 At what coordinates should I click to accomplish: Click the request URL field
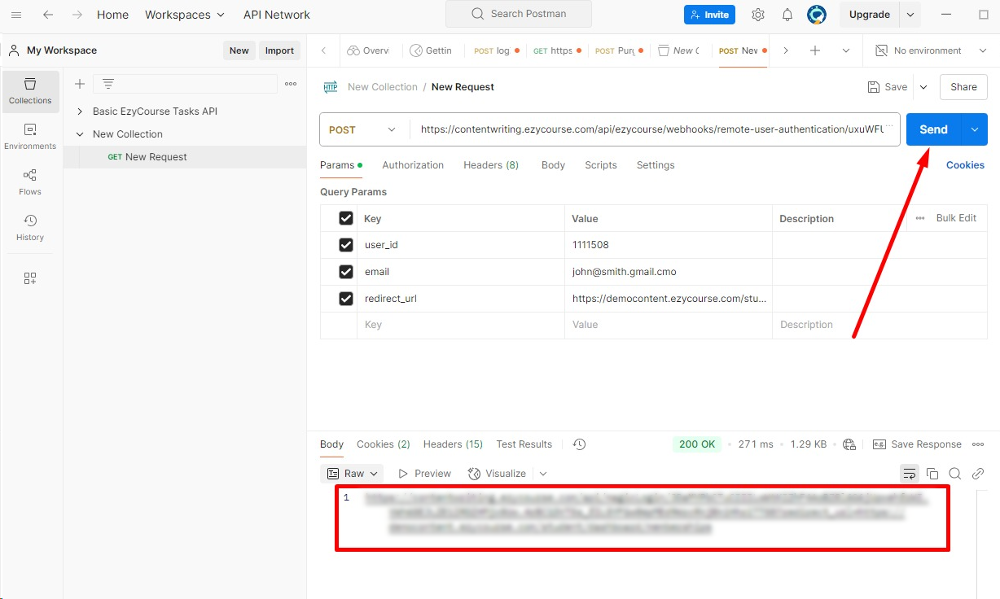654,129
